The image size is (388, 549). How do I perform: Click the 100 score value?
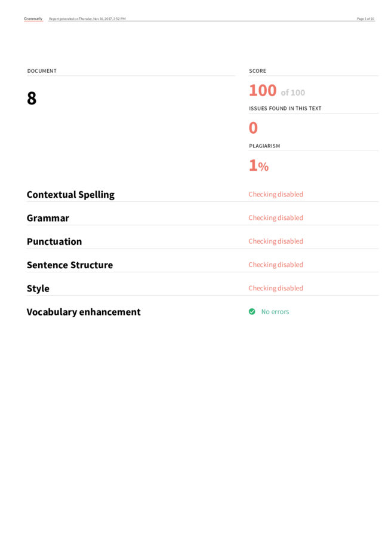[263, 90]
